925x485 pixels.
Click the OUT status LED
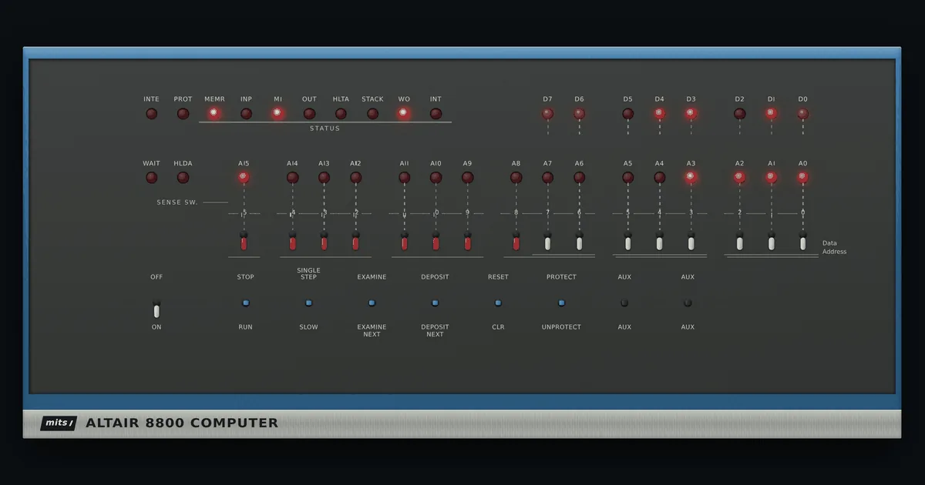[309, 113]
